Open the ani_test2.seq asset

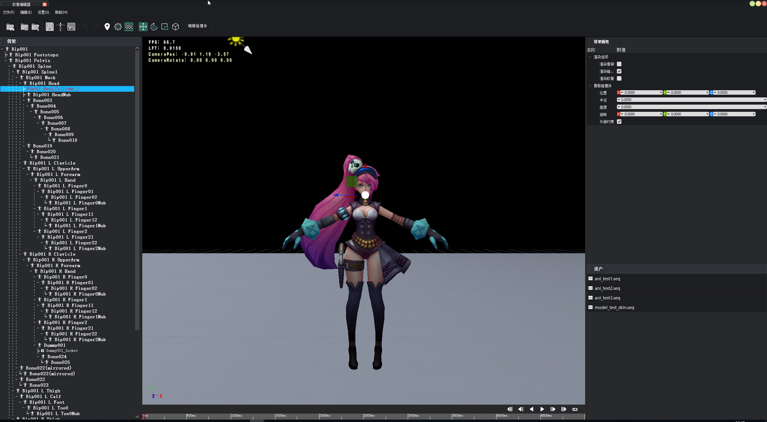pos(607,288)
